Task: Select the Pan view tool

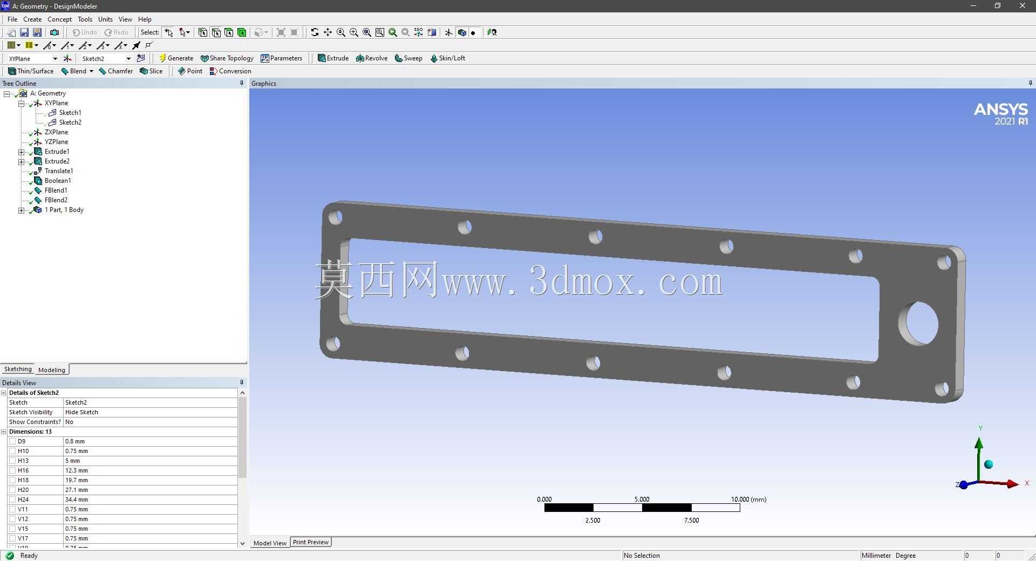Action: tap(328, 32)
